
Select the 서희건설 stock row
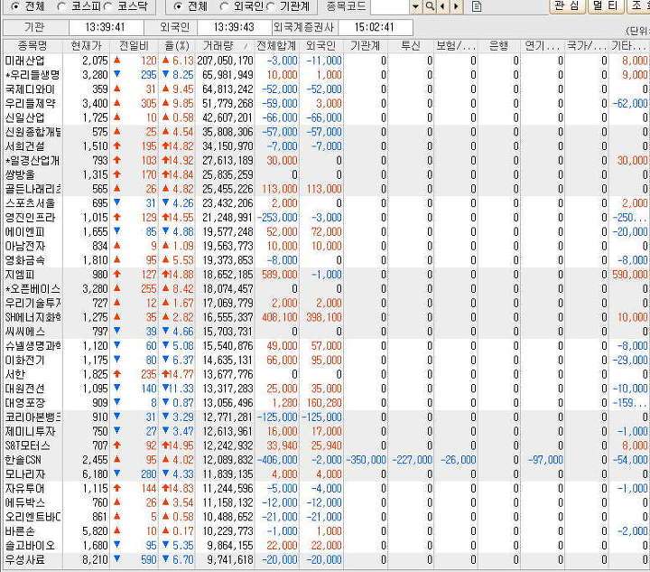325,146
